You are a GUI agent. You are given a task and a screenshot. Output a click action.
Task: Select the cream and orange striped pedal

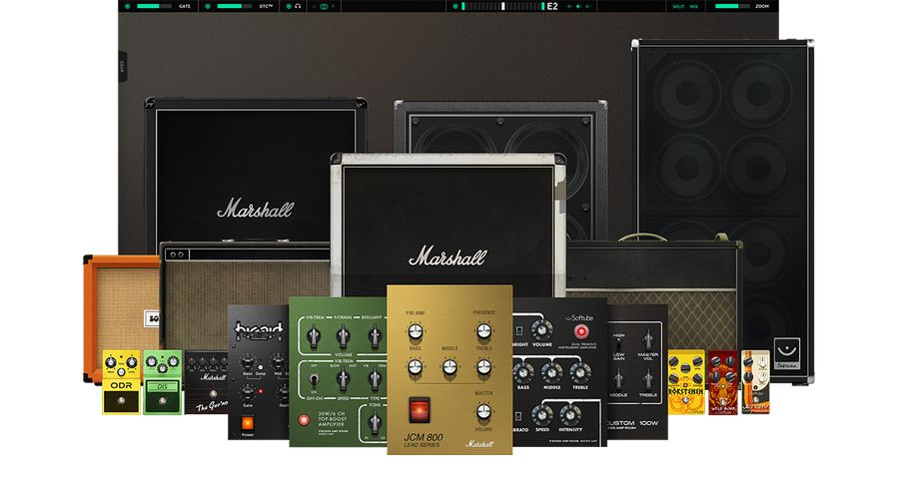755,382
